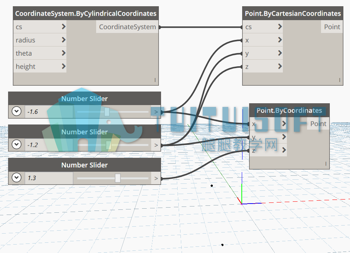Select the y input of Point.ByCartesianCoordinates
350x253 pixels.
click(263, 53)
